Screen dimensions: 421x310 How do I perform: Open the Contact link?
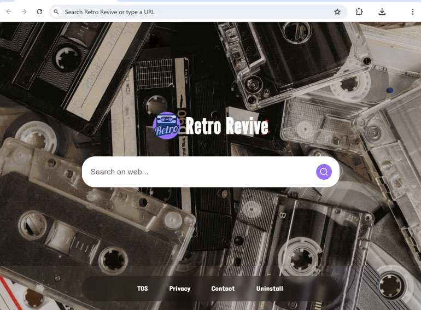[223, 289]
